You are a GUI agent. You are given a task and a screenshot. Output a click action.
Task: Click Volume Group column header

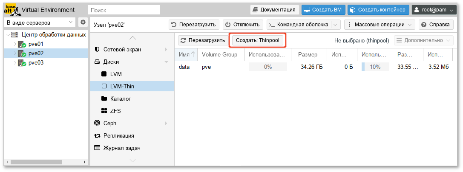[x=221, y=54]
